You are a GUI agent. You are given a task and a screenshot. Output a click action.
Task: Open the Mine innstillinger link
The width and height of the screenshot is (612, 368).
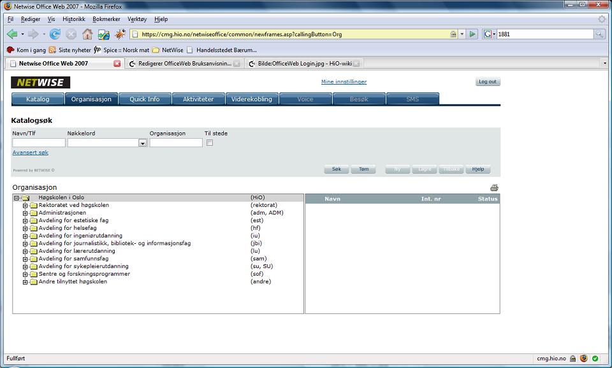tap(344, 81)
